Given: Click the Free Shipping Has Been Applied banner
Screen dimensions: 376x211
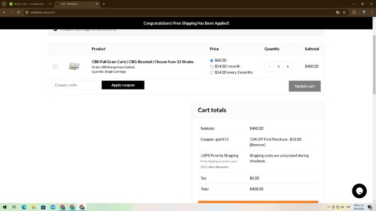Looking at the screenshot, I should 186,23.
